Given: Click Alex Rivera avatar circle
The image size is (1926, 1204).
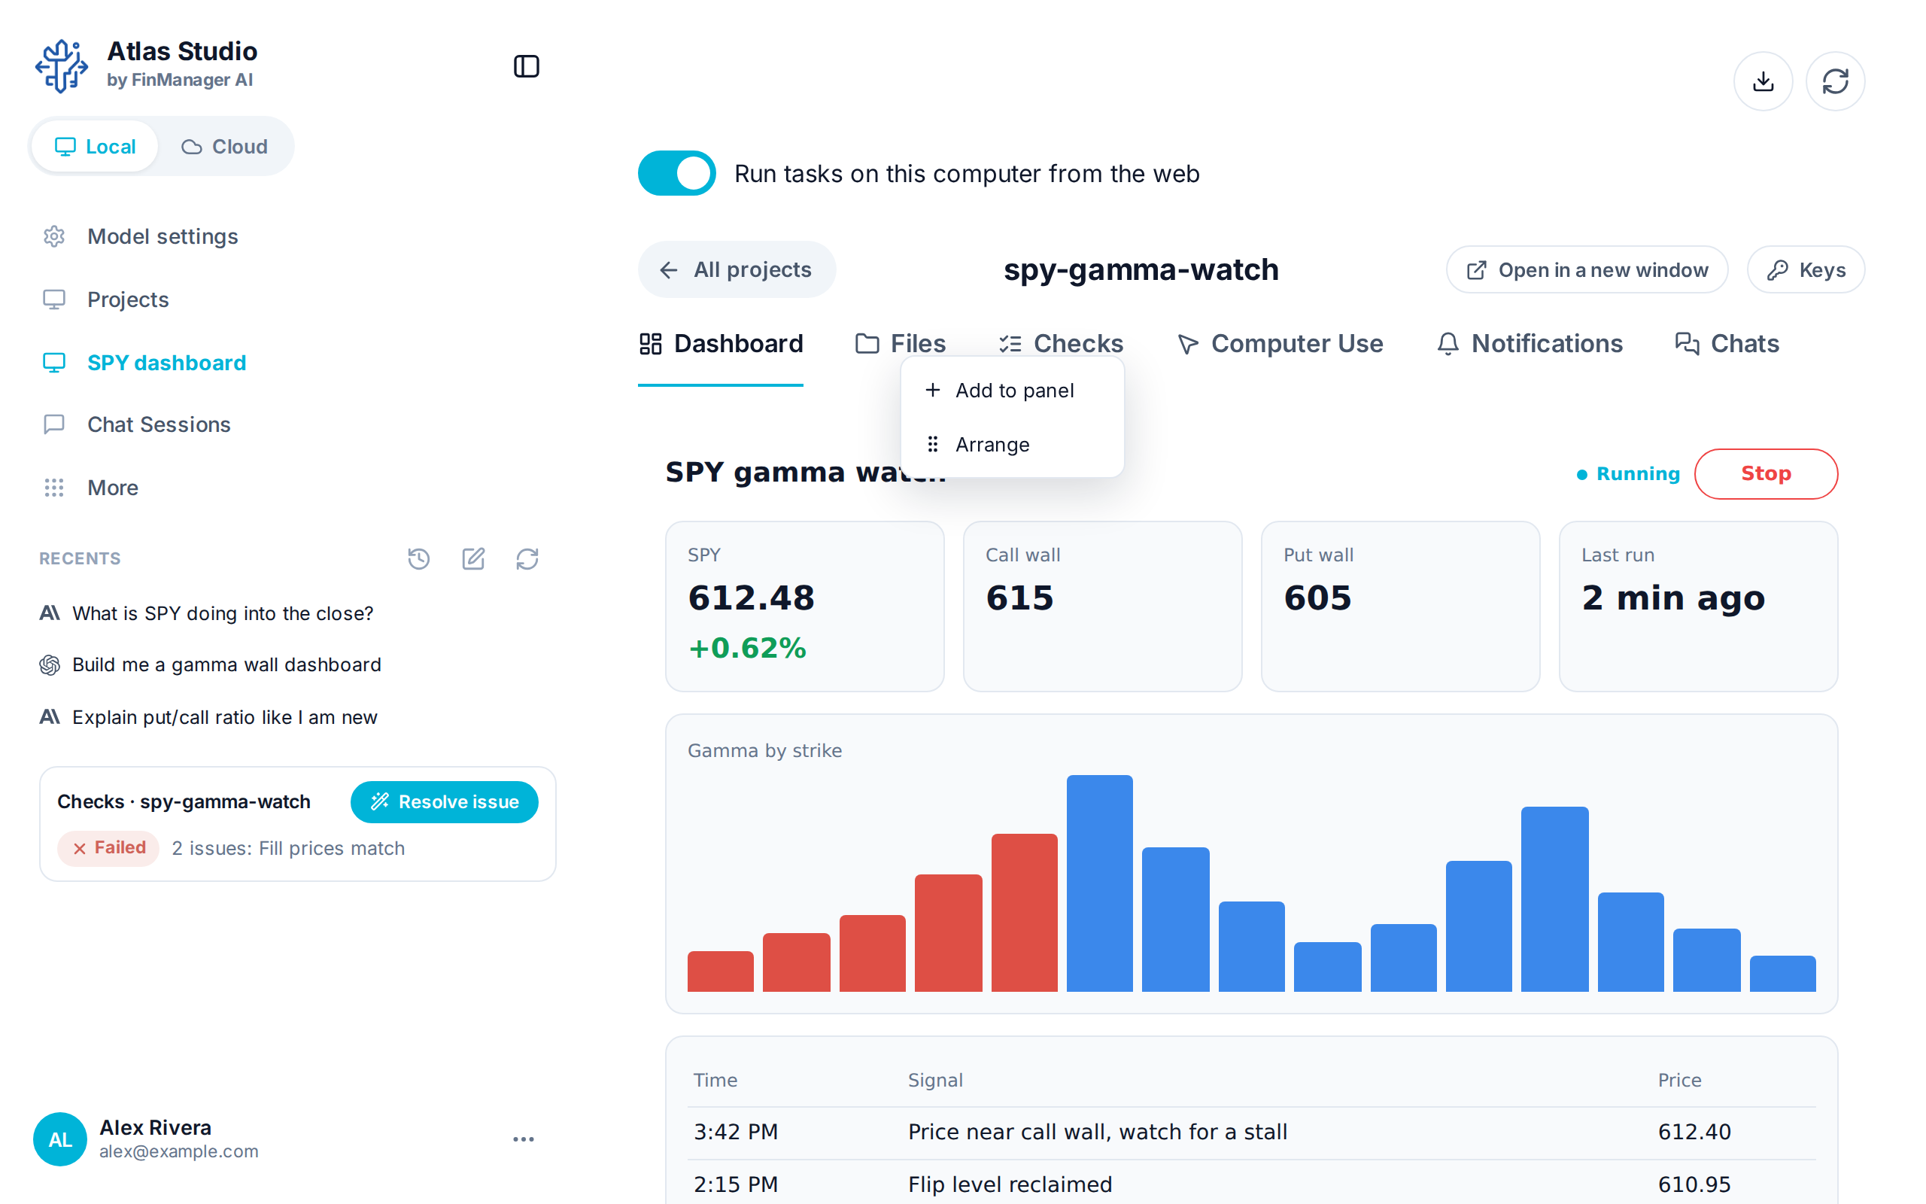Looking at the screenshot, I should pyautogui.click(x=60, y=1139).
